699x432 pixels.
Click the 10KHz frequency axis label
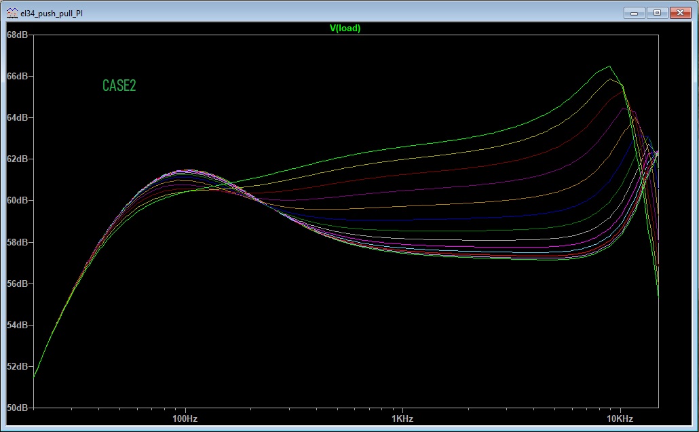[x=620, y=418]
